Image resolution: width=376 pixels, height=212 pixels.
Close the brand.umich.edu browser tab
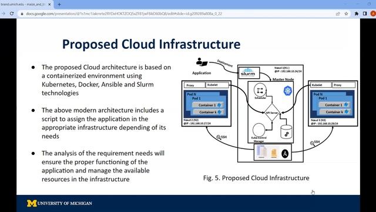49,4
